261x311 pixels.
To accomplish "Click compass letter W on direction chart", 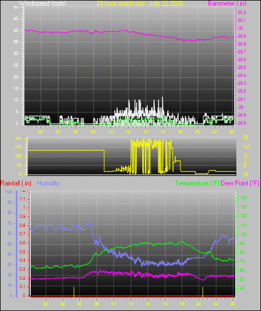I will pyautogui.click(x=246, y=147).
